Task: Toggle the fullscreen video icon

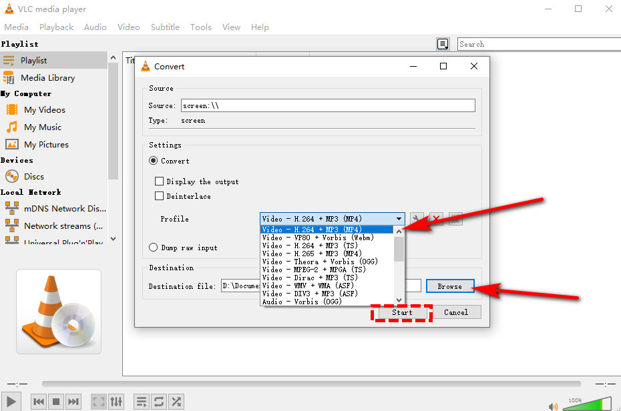Action: 98,402
